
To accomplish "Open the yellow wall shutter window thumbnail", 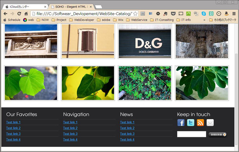I will [88, 41].
